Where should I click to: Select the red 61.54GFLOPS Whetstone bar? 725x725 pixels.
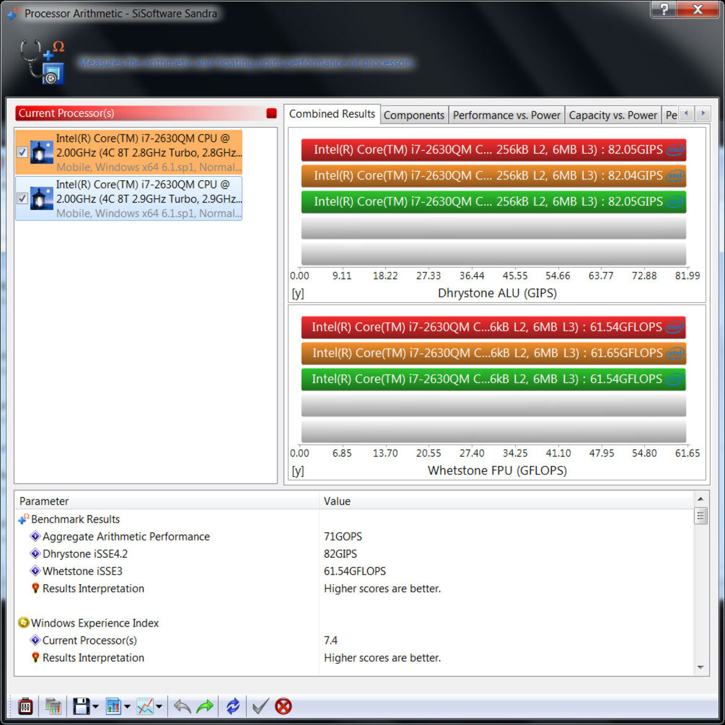click(x=493, y=327)
